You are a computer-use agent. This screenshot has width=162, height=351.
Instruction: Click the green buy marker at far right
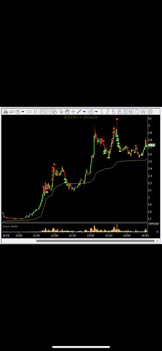[147, 146]
